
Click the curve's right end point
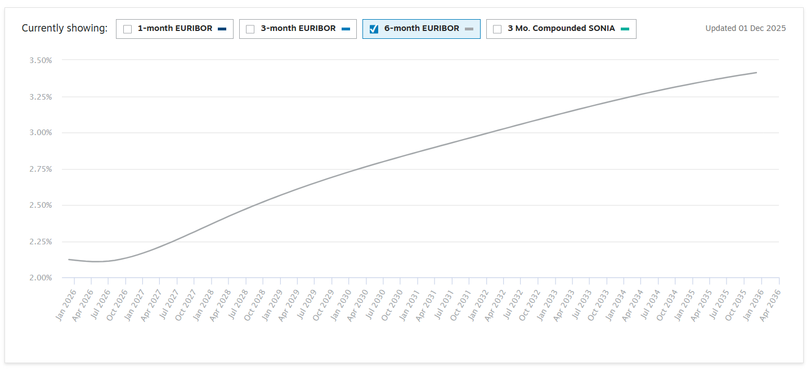coord(756,73)
